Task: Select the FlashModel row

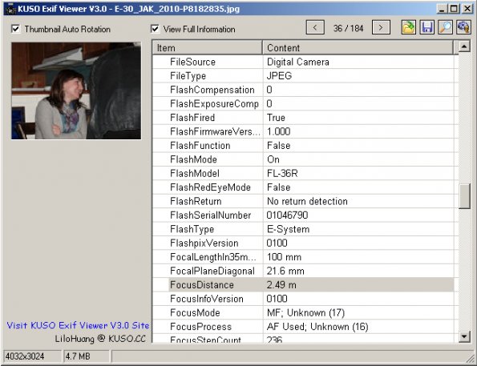Action: (303, 173)
